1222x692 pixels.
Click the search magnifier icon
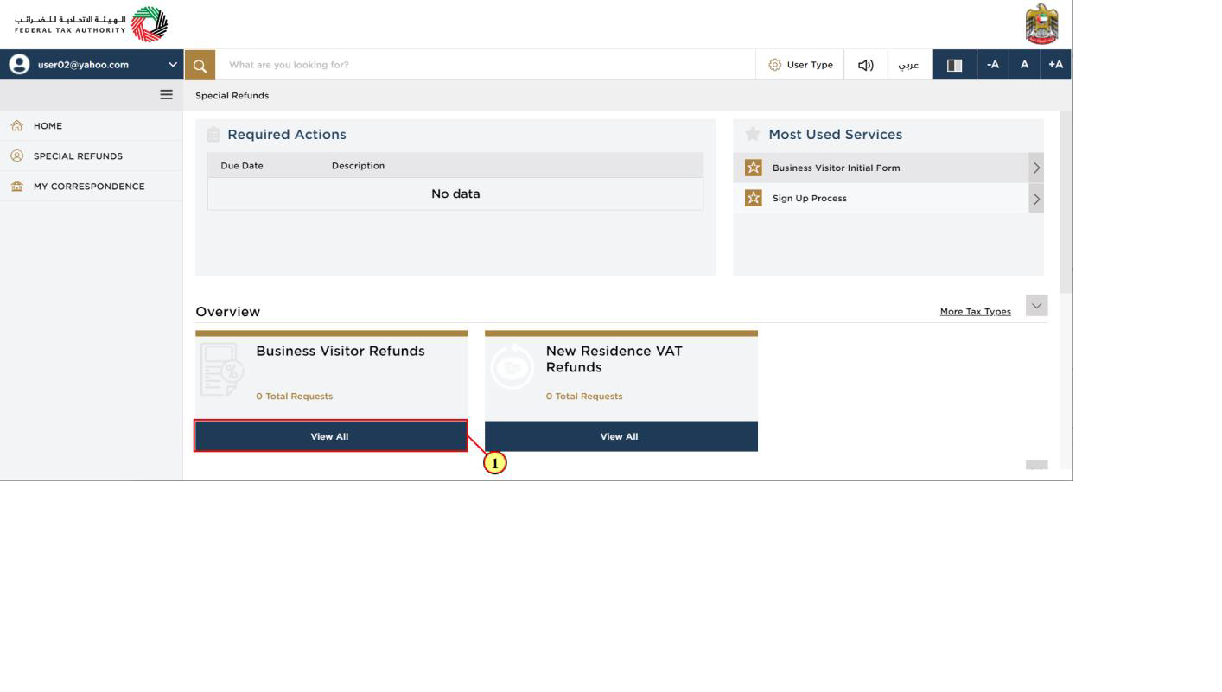tap(200, 65)
